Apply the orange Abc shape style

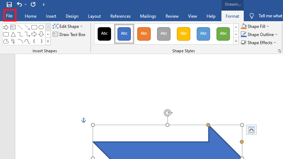[x=144, y=33]
